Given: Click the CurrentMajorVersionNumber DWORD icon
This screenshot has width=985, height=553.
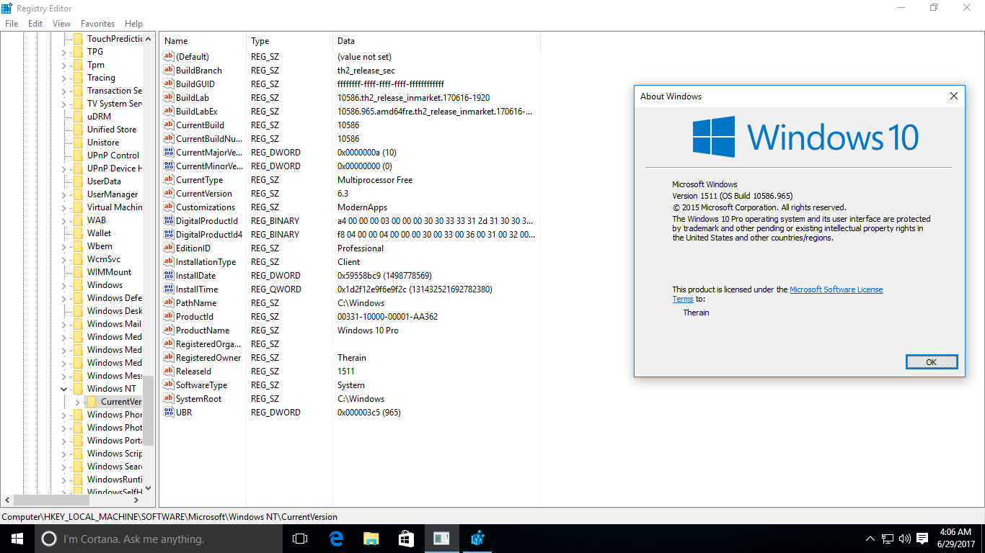Looking at the screenshot, I should [169, 153].
